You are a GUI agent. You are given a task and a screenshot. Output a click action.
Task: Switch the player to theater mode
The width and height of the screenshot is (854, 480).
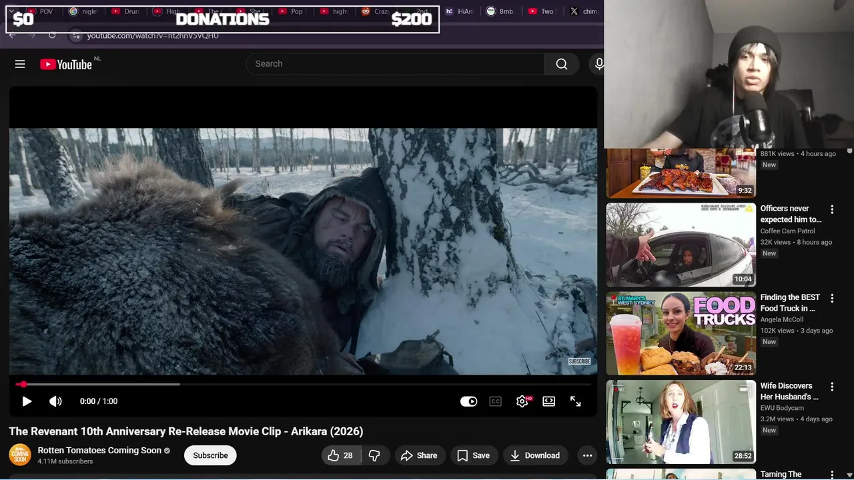click(548, 401)
